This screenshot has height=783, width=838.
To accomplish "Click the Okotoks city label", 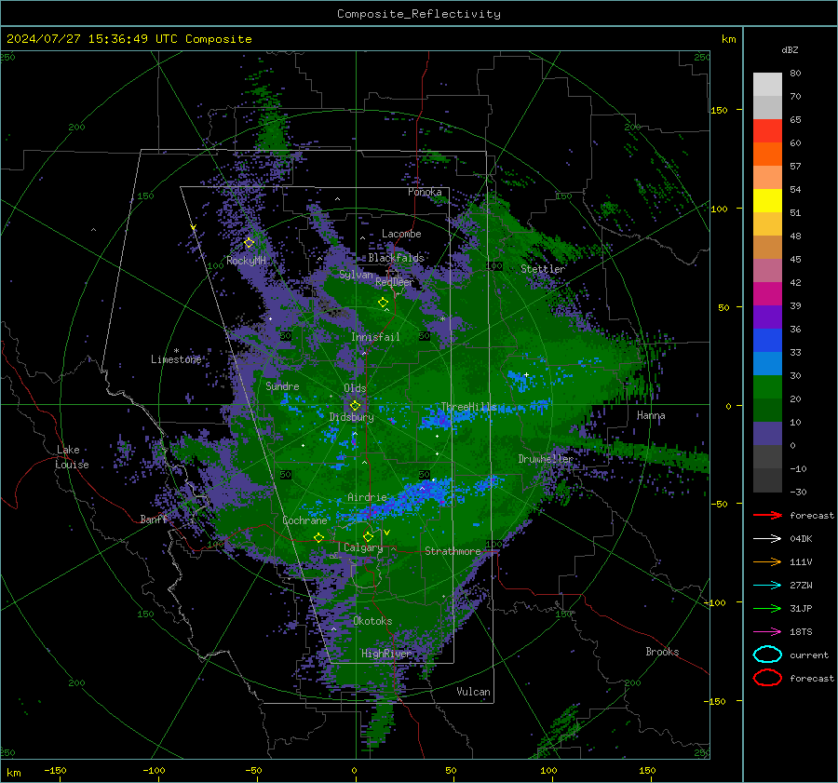I will point(372,621).
